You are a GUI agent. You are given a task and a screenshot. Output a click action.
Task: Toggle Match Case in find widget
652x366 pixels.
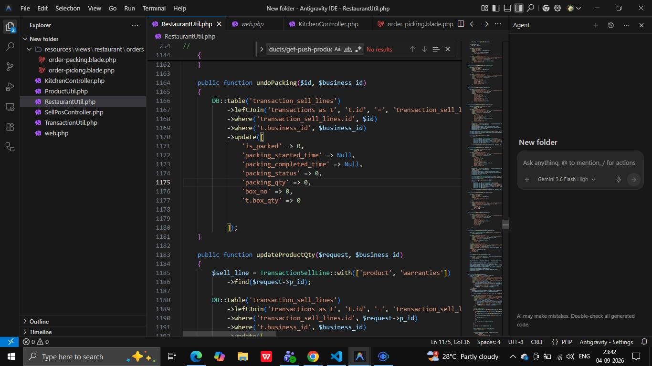(337, 49)
